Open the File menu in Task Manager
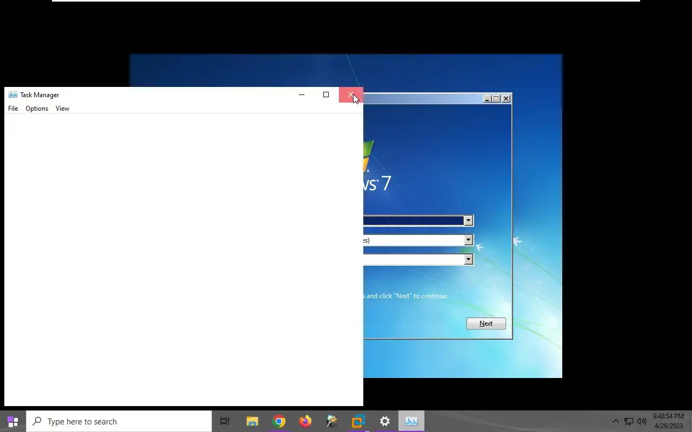 tap(13, 109)
